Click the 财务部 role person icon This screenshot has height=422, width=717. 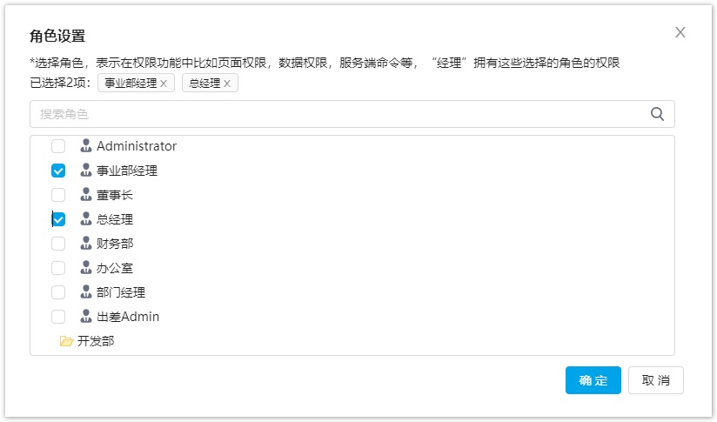click(x=86, y=244)
